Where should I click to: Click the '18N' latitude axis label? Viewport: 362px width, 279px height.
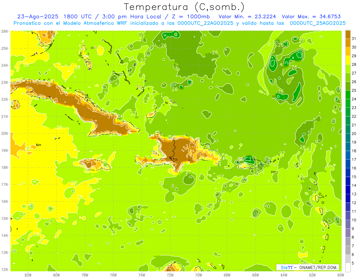(x=4, y=167)
